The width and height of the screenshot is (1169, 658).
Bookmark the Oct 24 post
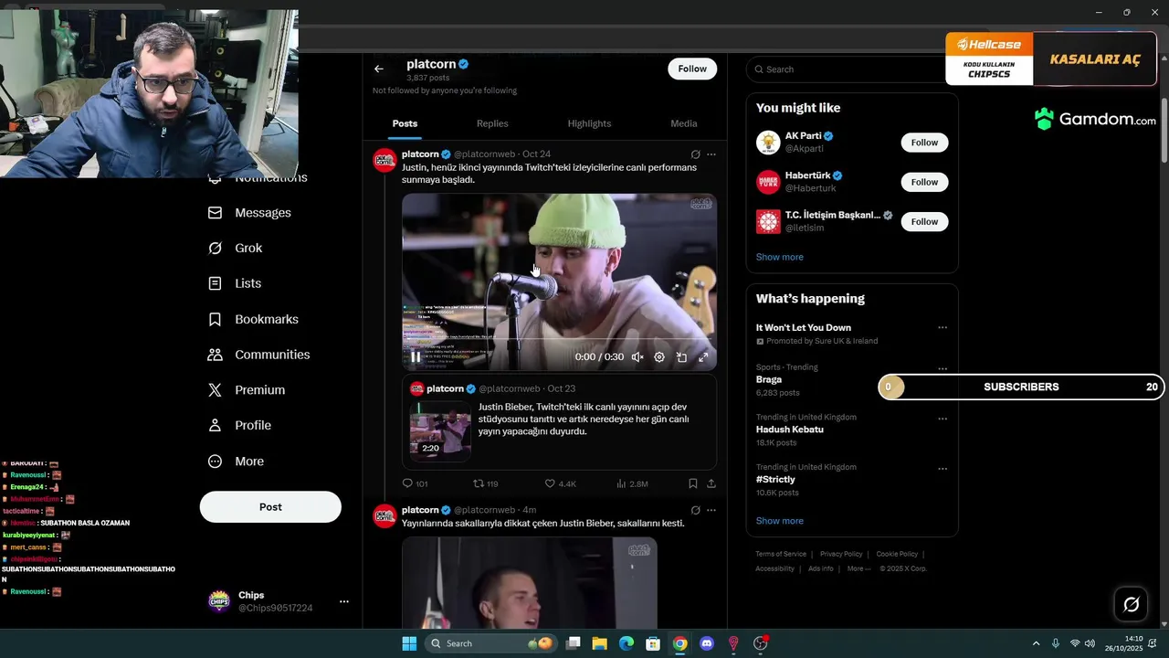693,483
